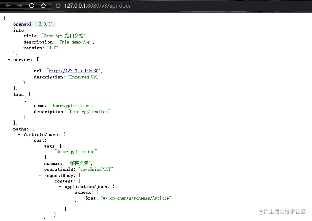Viewport: 312px width, 221px height.
Task: Click the "Inferred Url" description value
Action: tap(84, 77)
